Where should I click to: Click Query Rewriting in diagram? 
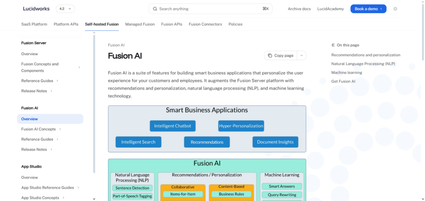[x=282, y=195]
